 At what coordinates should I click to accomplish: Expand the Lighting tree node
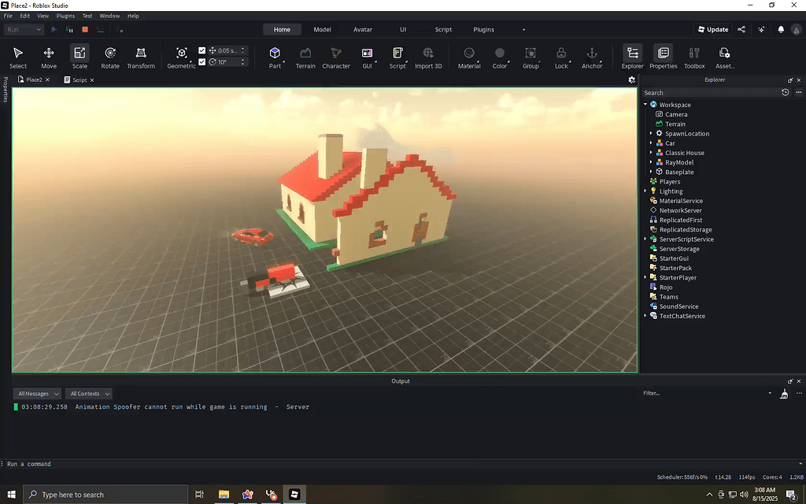tap(645, 191)
